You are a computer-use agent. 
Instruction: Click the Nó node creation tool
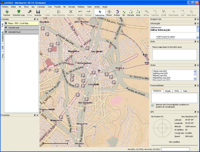point(124,12)
